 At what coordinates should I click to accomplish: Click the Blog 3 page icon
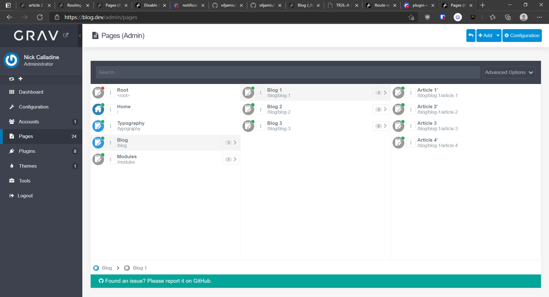tap(248, 126)
